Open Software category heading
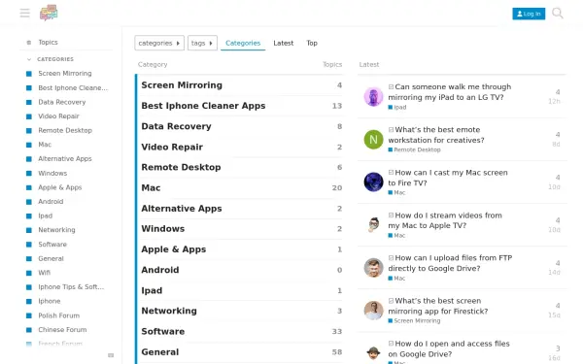583x364 pixels. (x=163, y=332)
